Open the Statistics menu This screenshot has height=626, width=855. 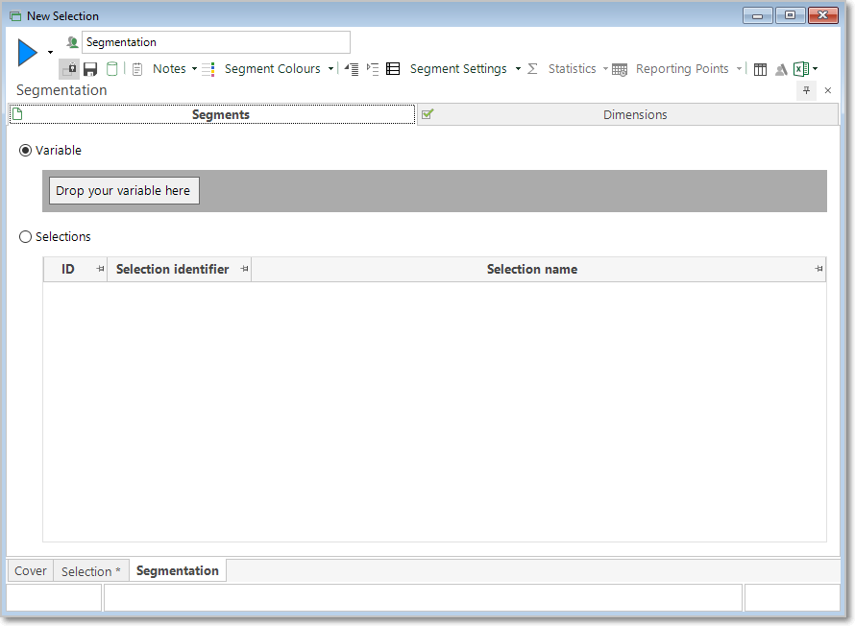[572, 68]
